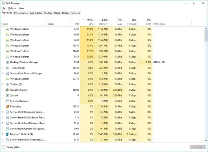Click Windows Explorer icon for PID 1012
208x152 pixels.
pos(7,57)
